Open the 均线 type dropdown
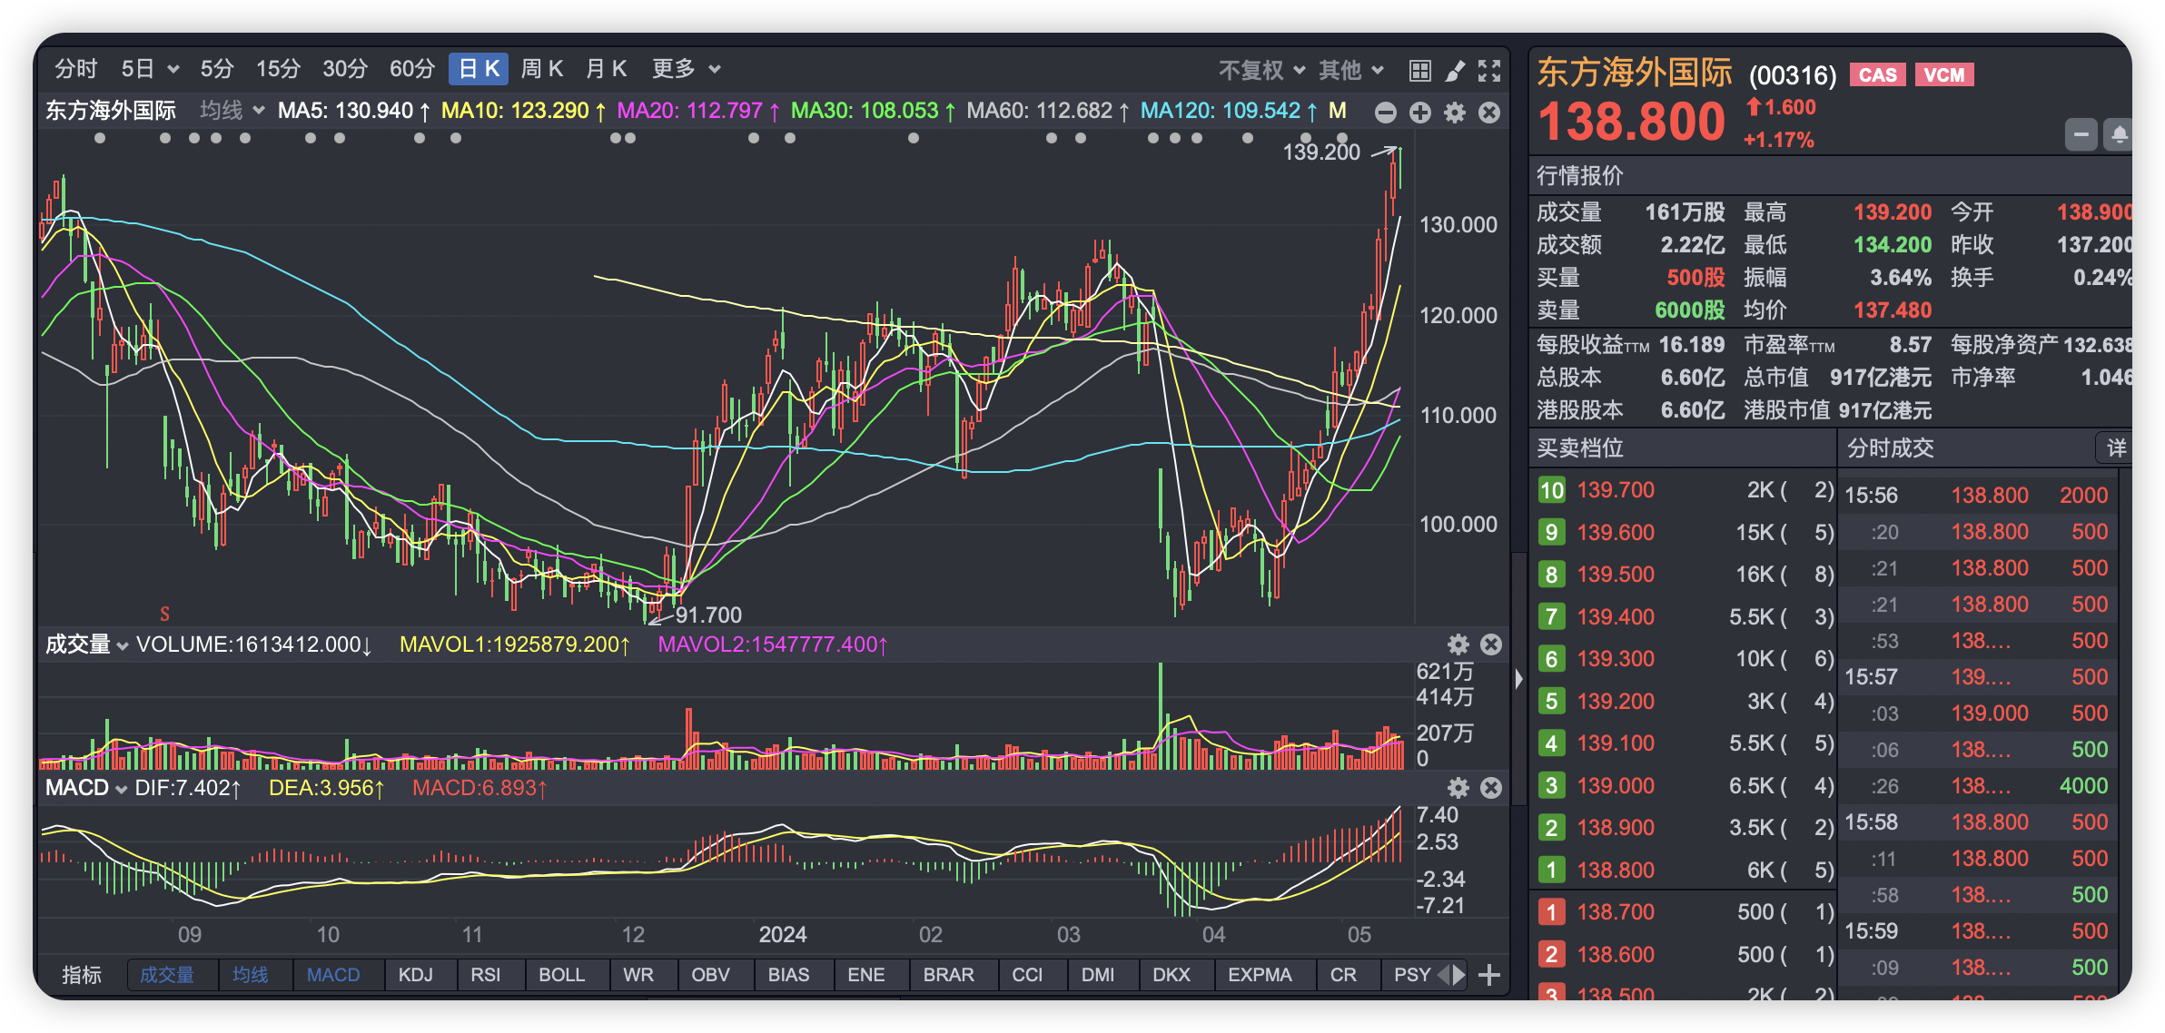The image size is (2165, 1033). 232,111
